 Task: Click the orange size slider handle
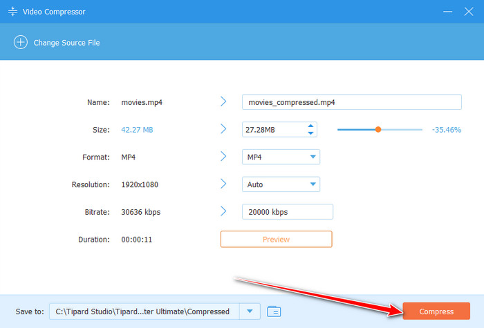point(378,129)
